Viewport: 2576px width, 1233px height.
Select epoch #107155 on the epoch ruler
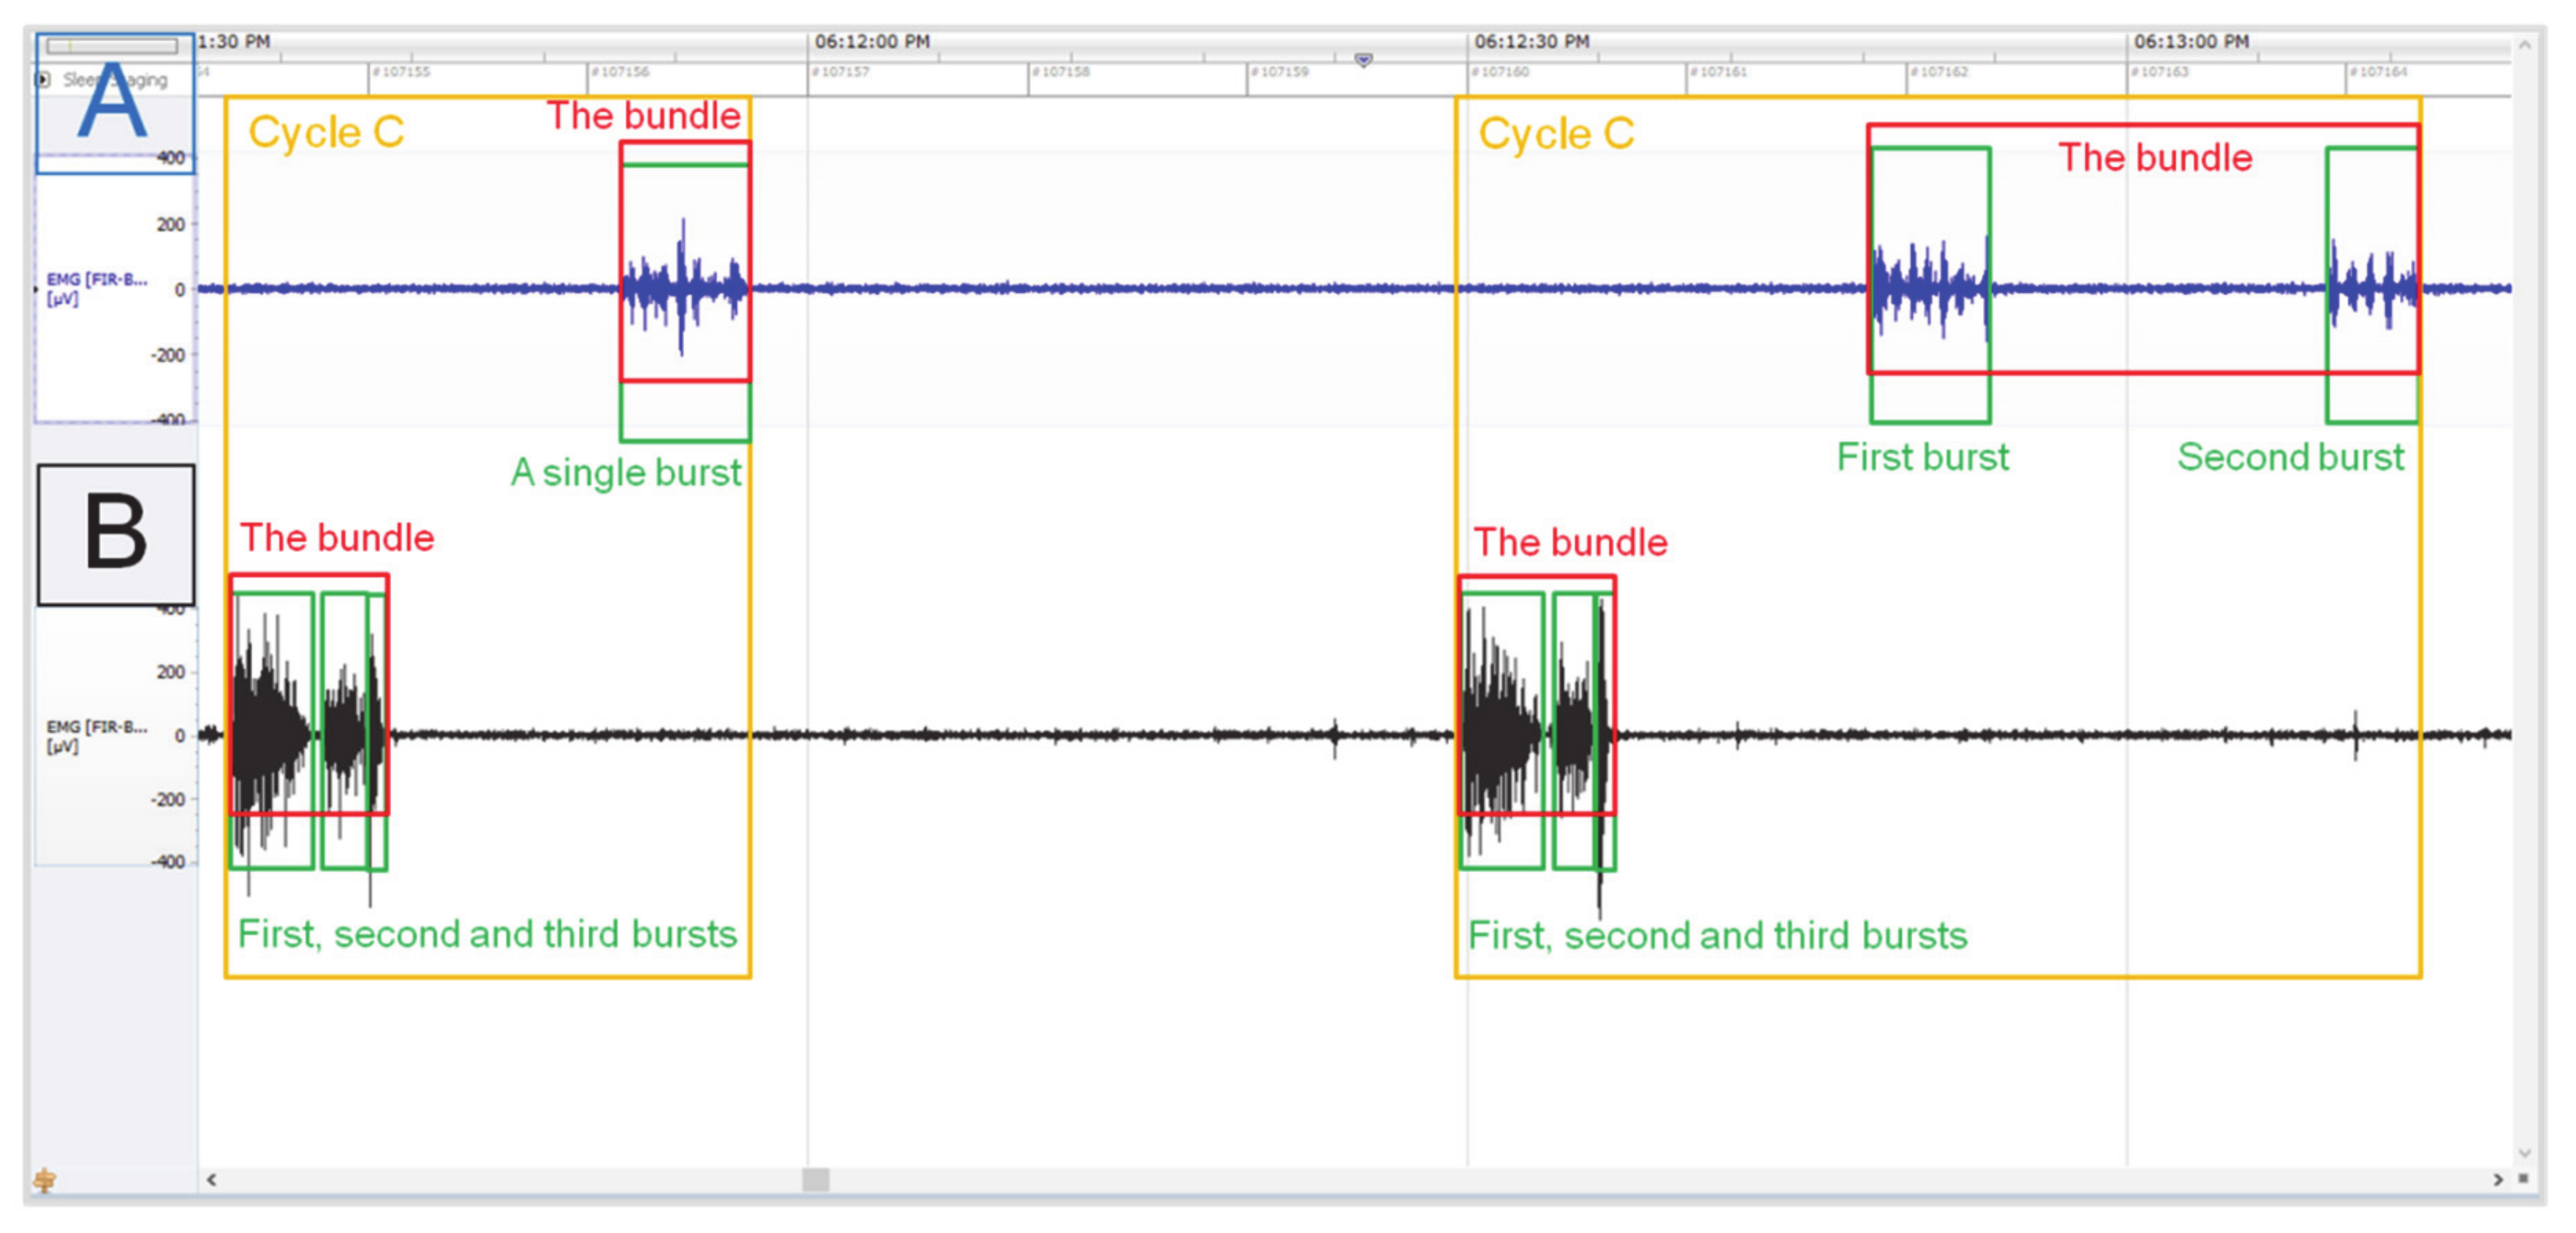[402, 72]
